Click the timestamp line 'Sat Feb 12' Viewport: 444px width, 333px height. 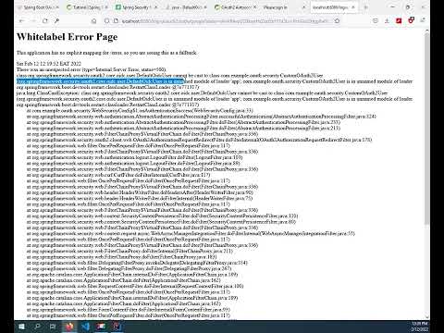[x=49, y=64]
